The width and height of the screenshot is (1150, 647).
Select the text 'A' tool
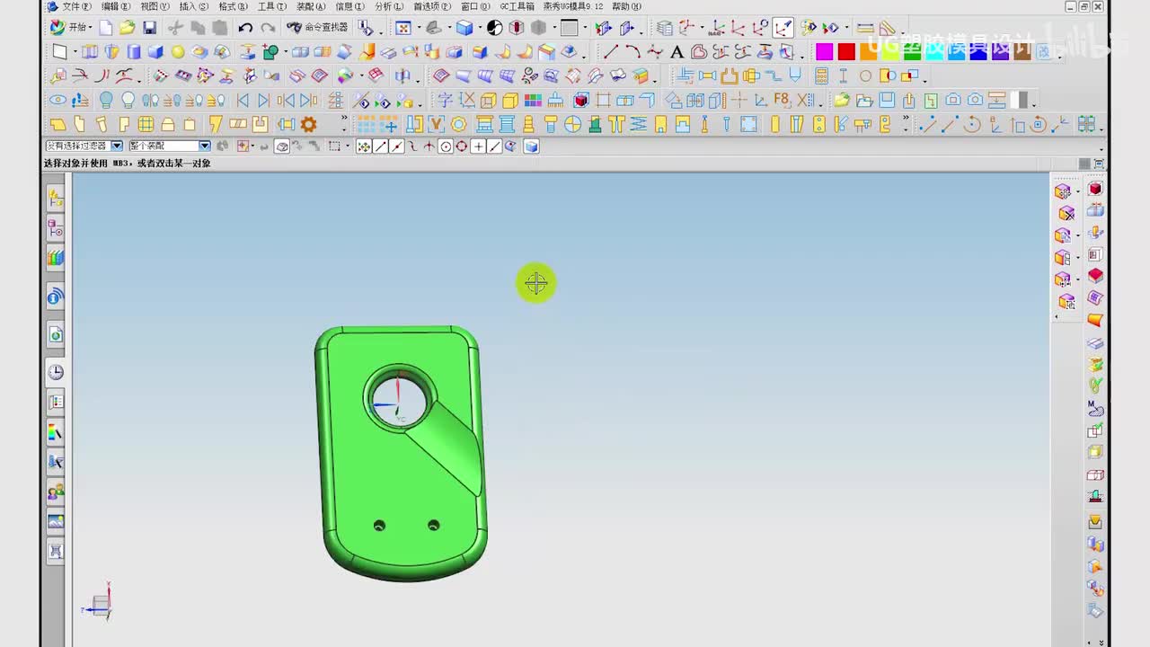677,51
